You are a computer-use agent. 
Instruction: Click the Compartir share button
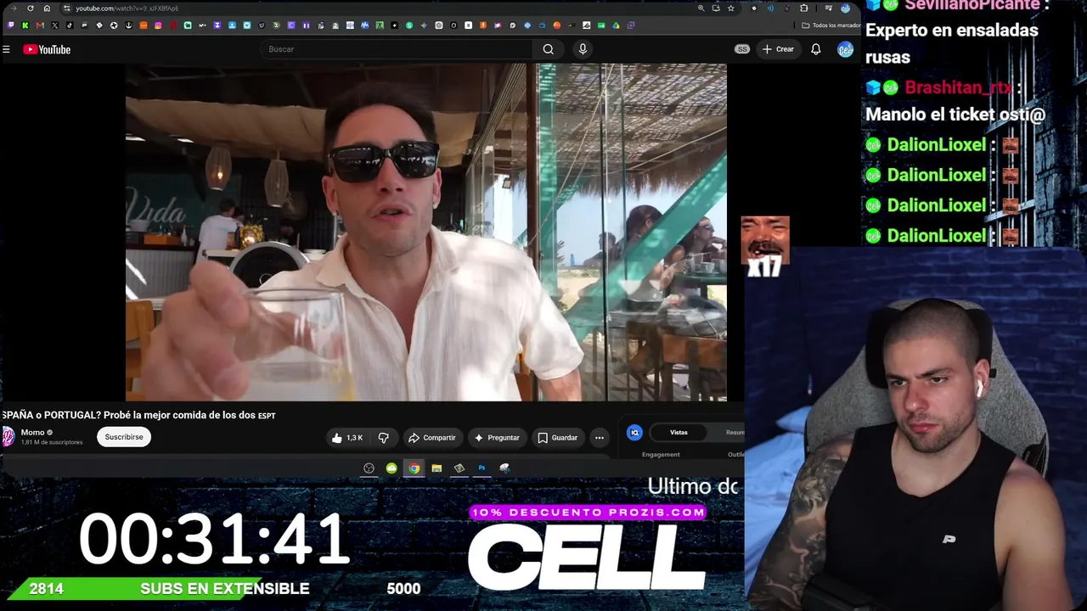tap(432, 438)
